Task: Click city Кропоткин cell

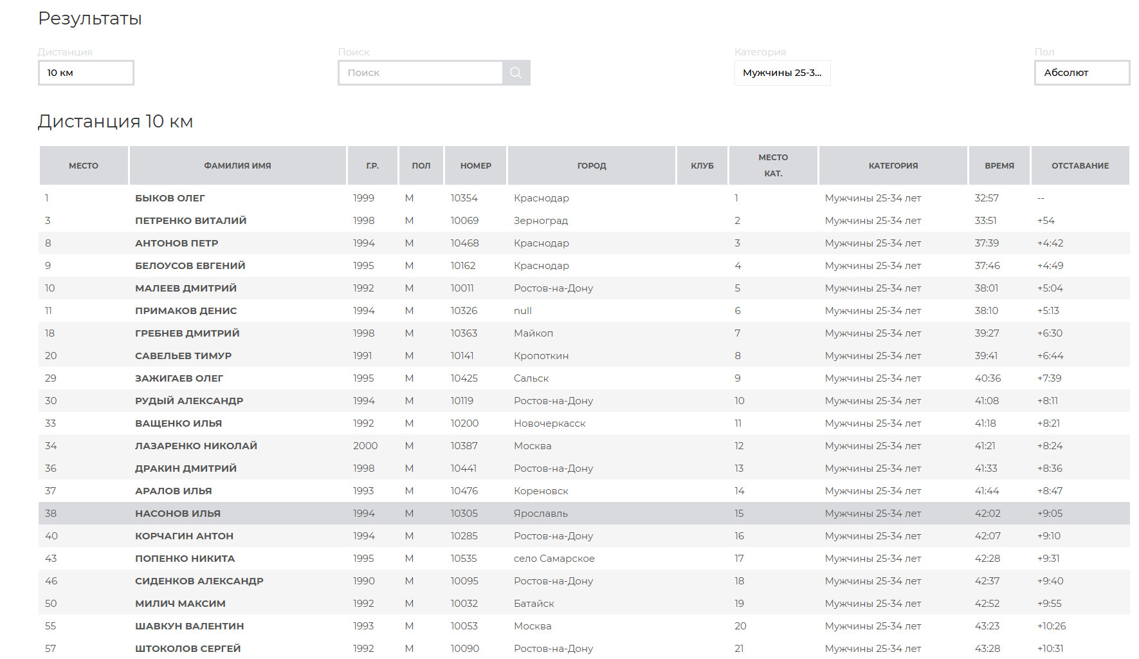Action: pyautogui.click(x=541, y=356)
